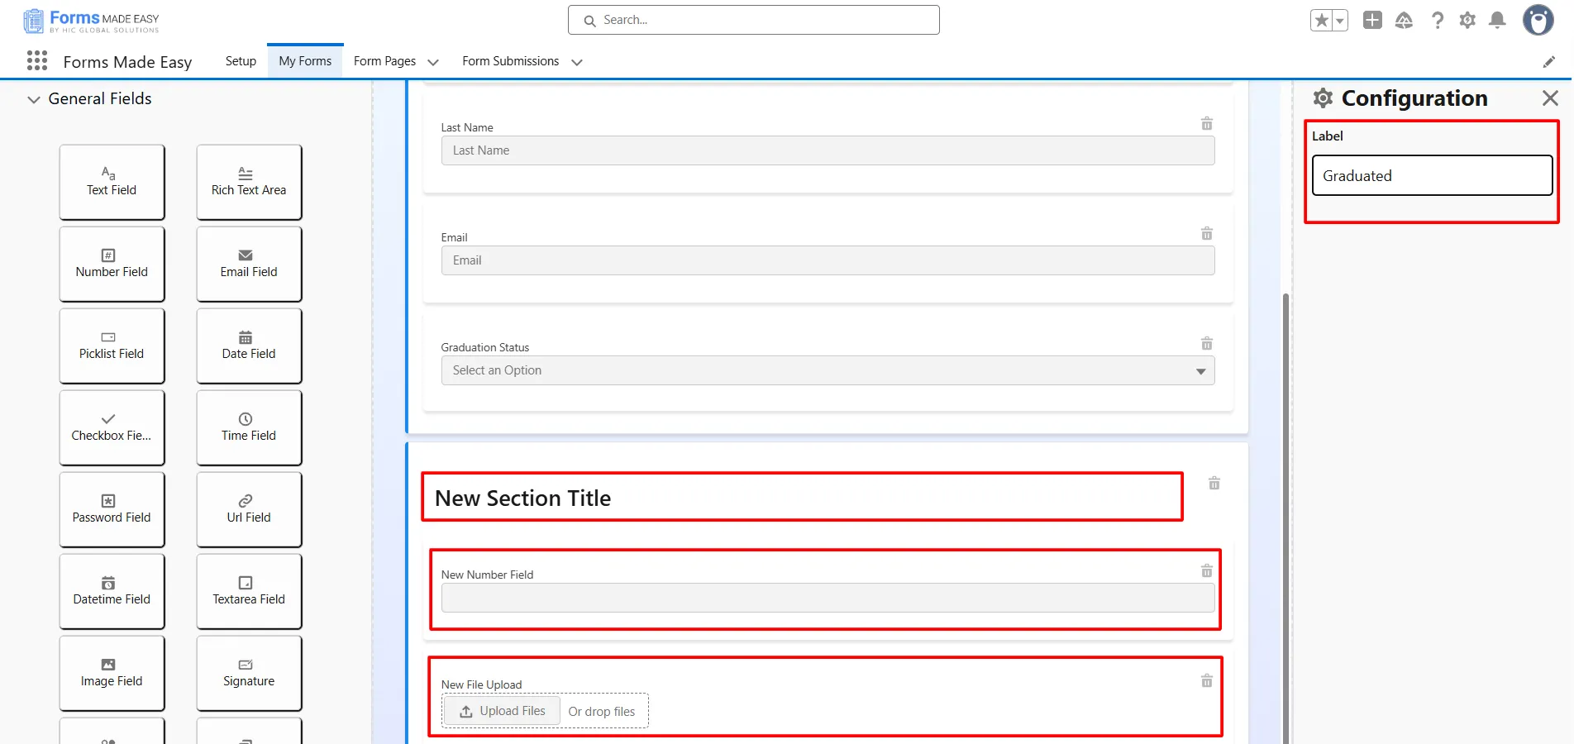1574x744 pixels.
Task: Expand the Form Pages menu chevron
Action: coord(433,62)
